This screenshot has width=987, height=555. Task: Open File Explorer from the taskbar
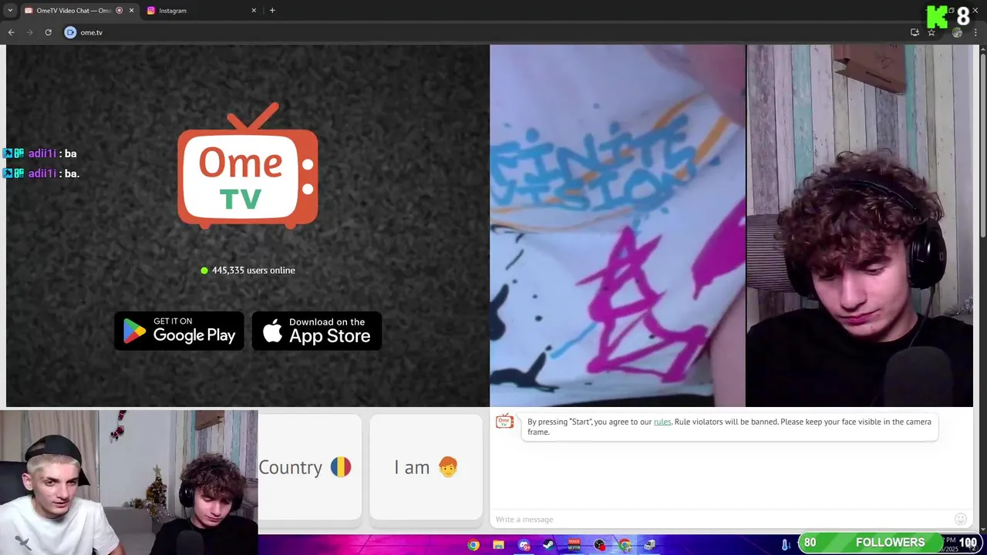click(499, 545)
